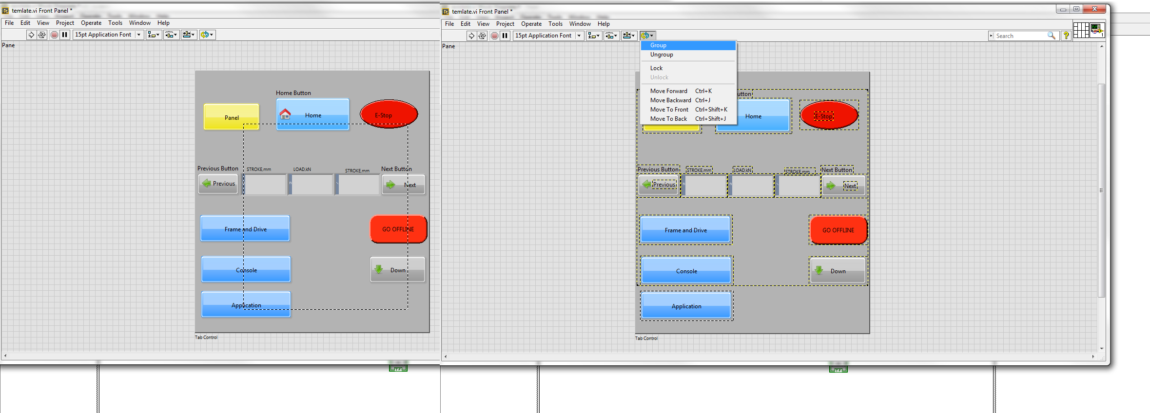Viewport: 1150px width, 413px height.
Task: Click Next button in right window
Action: [x=843, y=186]
